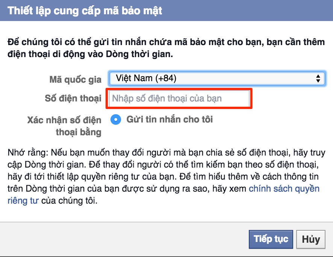Click the Thiết lập cung cấp mã bảo mật title

tap(85, 11)
